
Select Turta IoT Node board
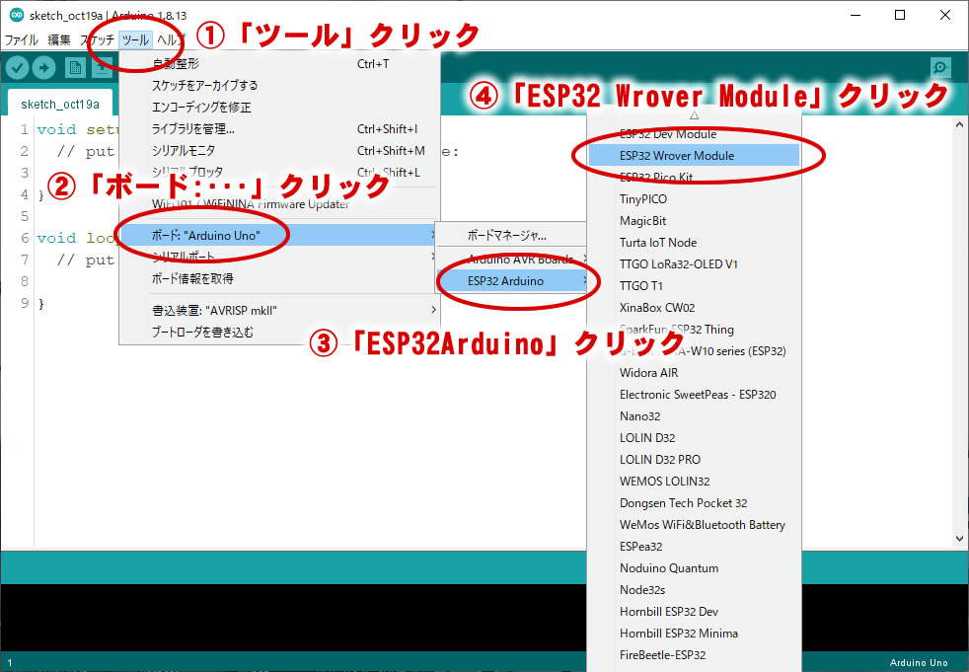694,243
